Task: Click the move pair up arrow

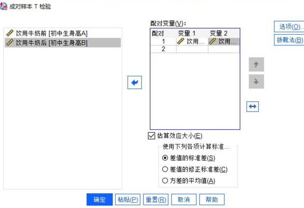Action: tap(256, 65)
